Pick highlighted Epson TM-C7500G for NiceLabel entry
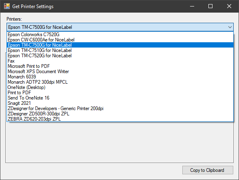Viewport: 239px width, 180px height. (x=120, y=45)
